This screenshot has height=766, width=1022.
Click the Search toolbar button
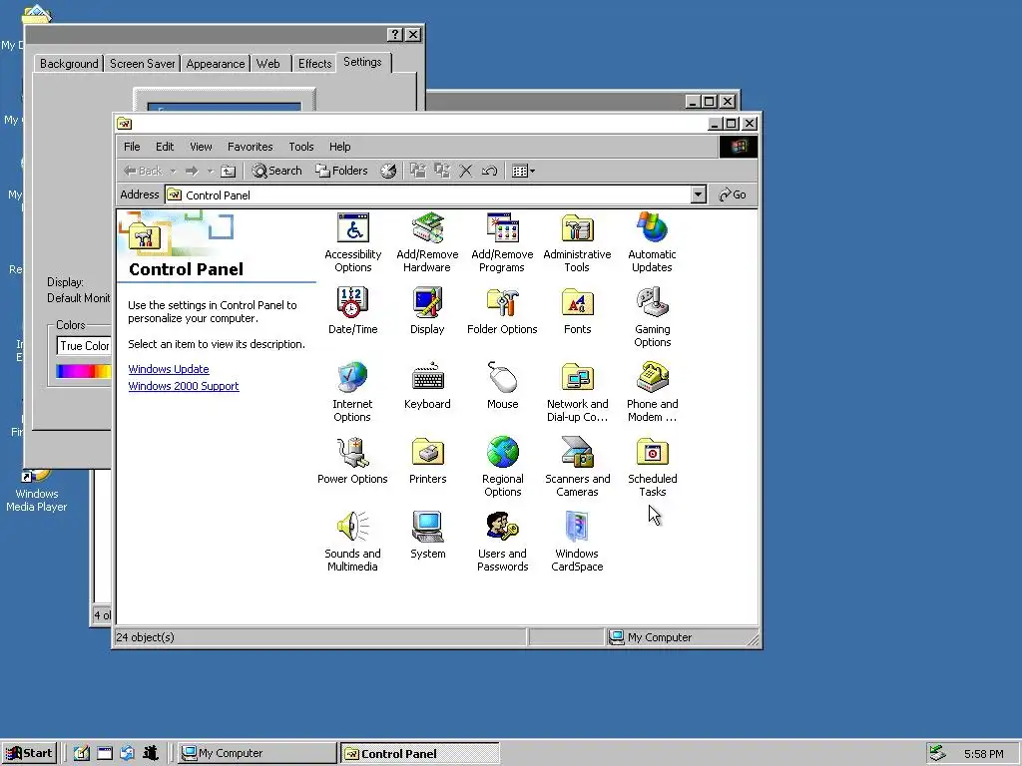(277, 171)
